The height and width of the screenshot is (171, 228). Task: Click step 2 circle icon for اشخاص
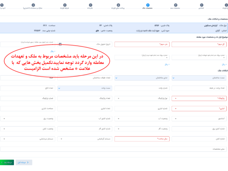click(202, 5)
